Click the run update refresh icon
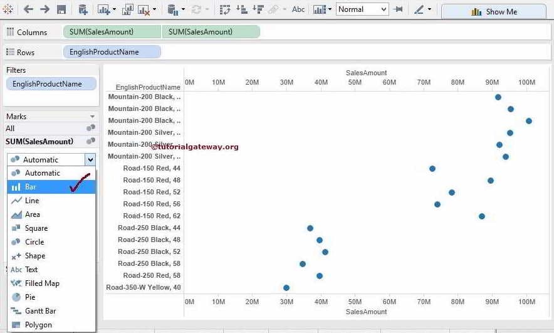Screen dimensions: 554x333 (196, 9)
